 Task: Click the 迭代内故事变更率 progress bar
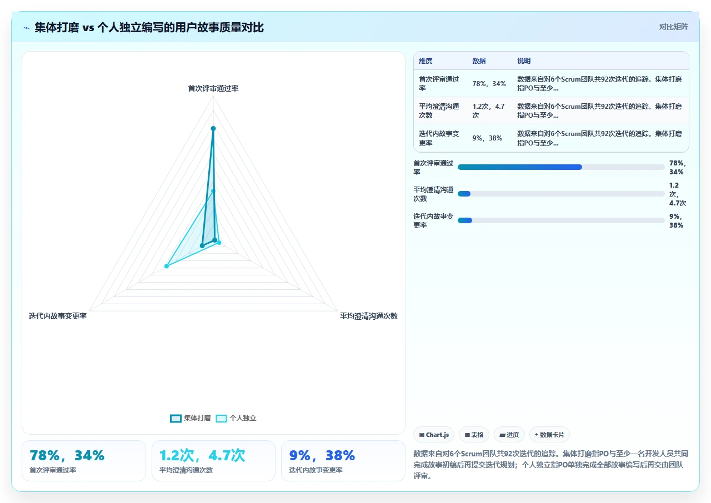pyautogui.click(x=561, y=220)
